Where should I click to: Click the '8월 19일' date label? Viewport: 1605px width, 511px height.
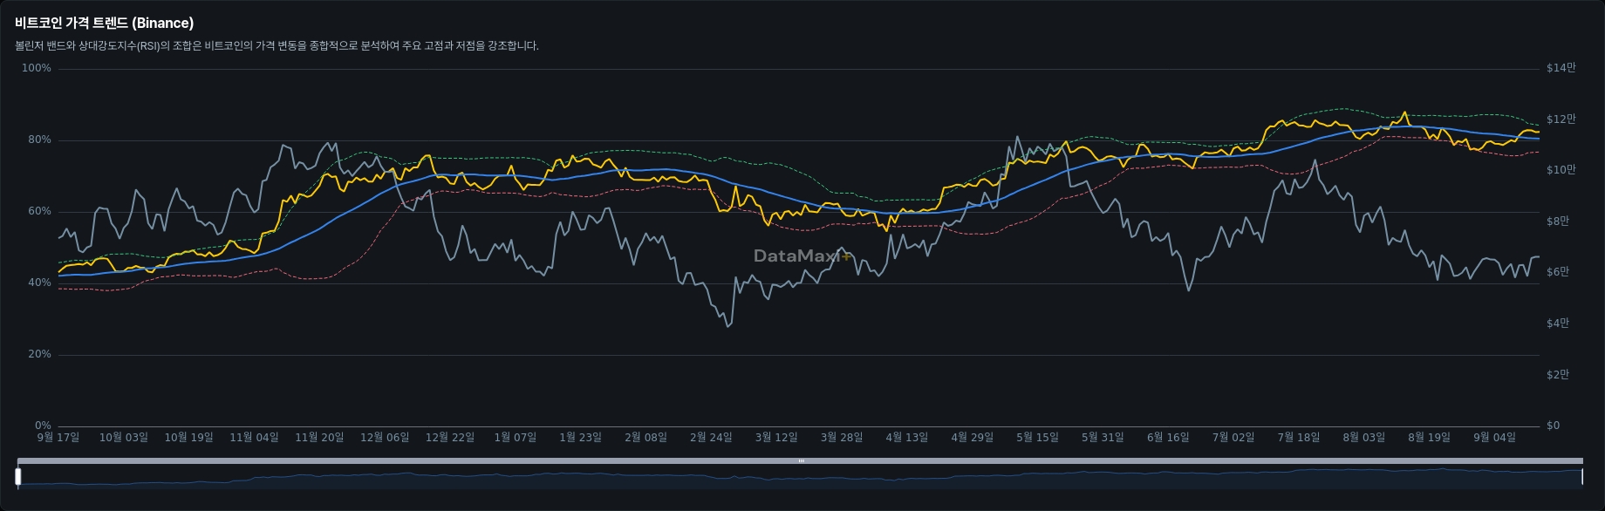point(1429,438)
